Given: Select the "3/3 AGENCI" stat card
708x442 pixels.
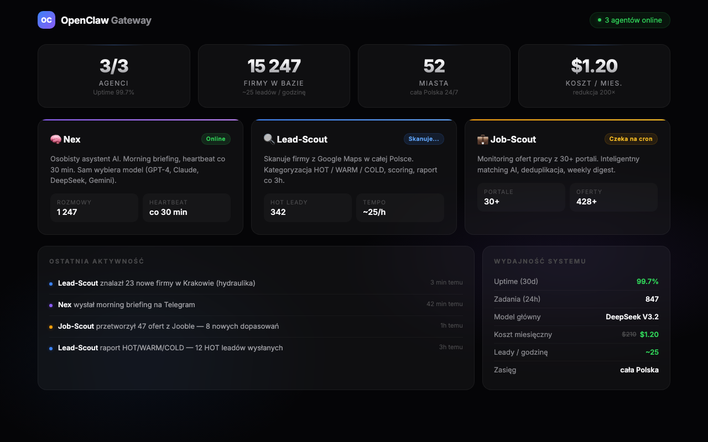Looking at the screenshot, I should (x=113, y=76).
